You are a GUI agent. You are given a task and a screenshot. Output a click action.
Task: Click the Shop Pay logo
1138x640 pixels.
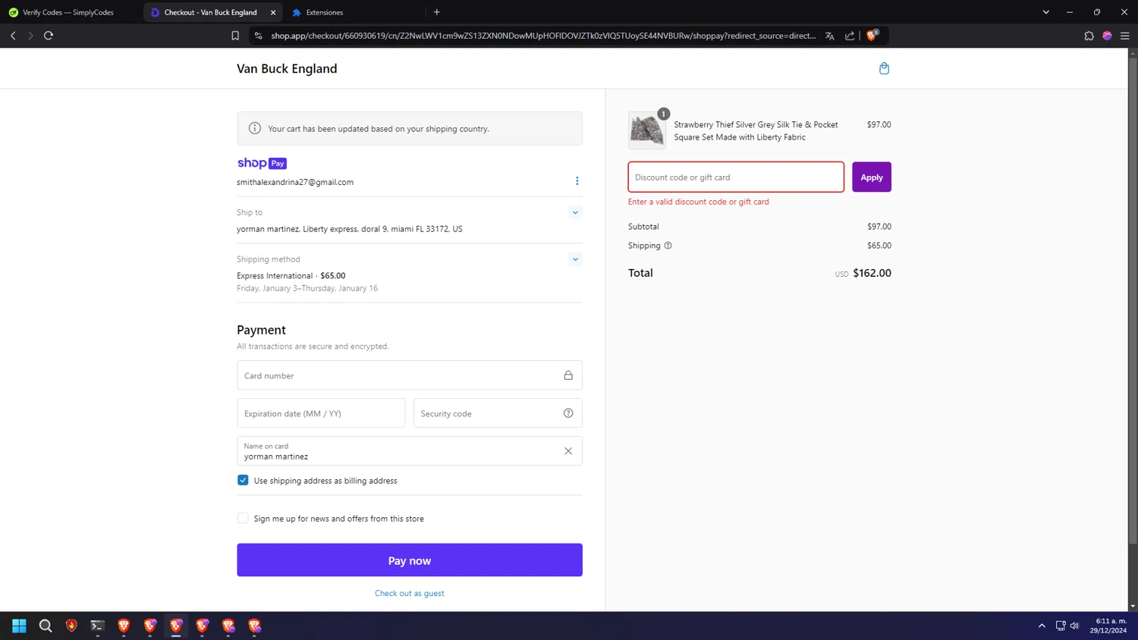tap(262, 163)
